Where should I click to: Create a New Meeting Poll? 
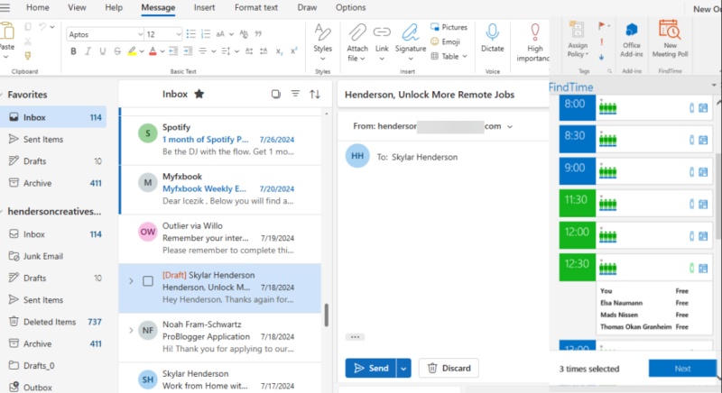(670, 39)
